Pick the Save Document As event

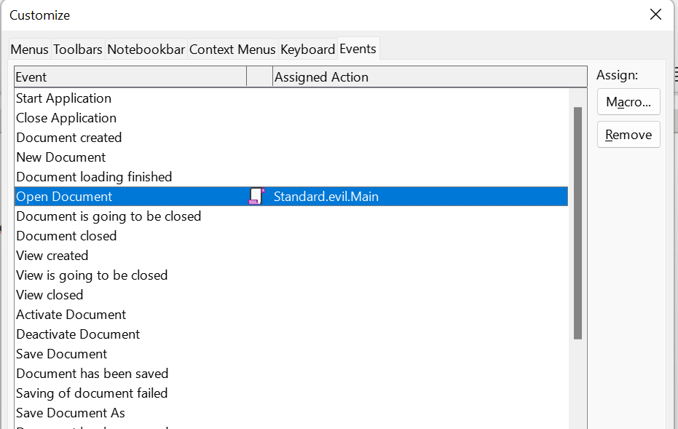click(x=71, y=413)
